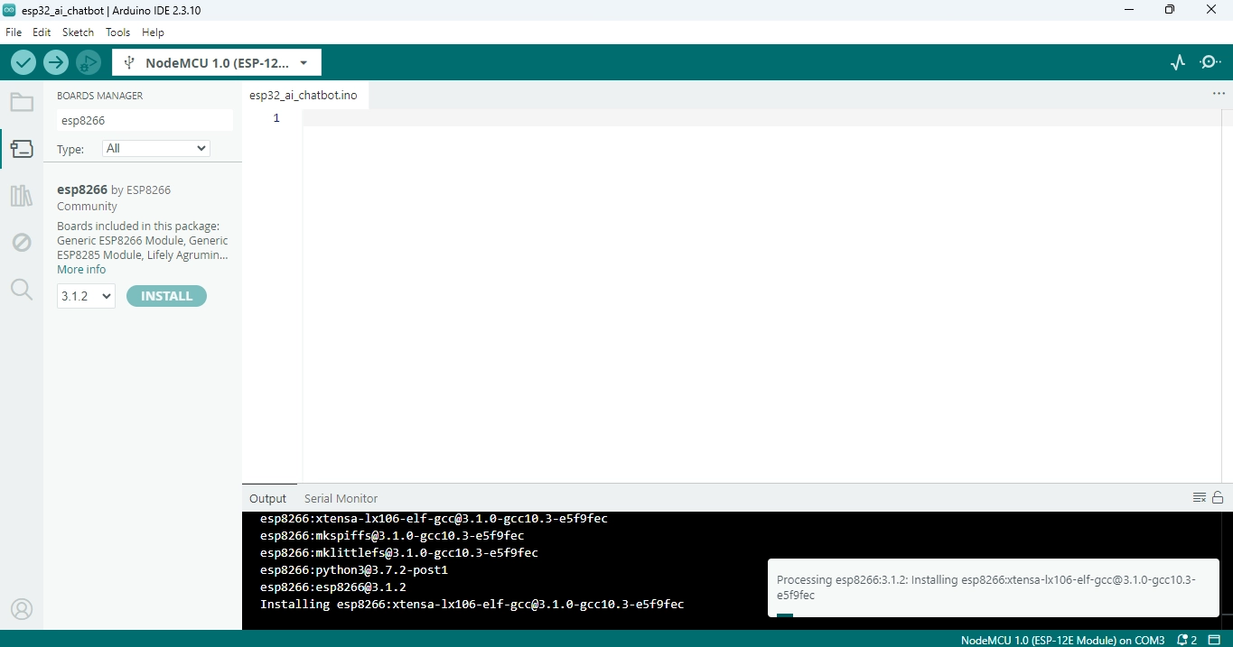Open the Type filter dropdown showing All
The height and width of the screenshot is (647, 1233).
click(x=156, y=148)
